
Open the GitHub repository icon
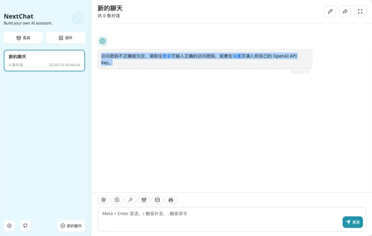point(25,226)
